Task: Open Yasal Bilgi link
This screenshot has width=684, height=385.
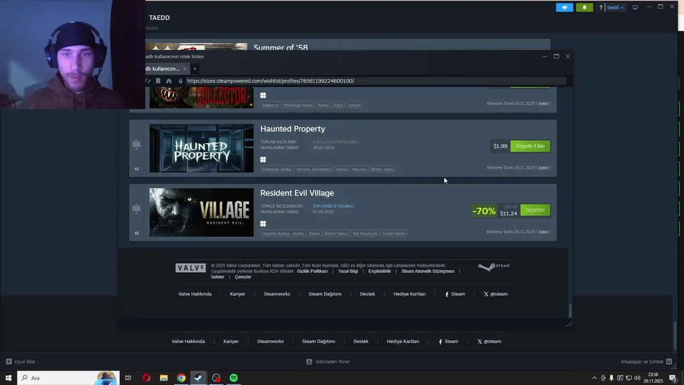Action: pyautogui.click(x=348, y=271)
